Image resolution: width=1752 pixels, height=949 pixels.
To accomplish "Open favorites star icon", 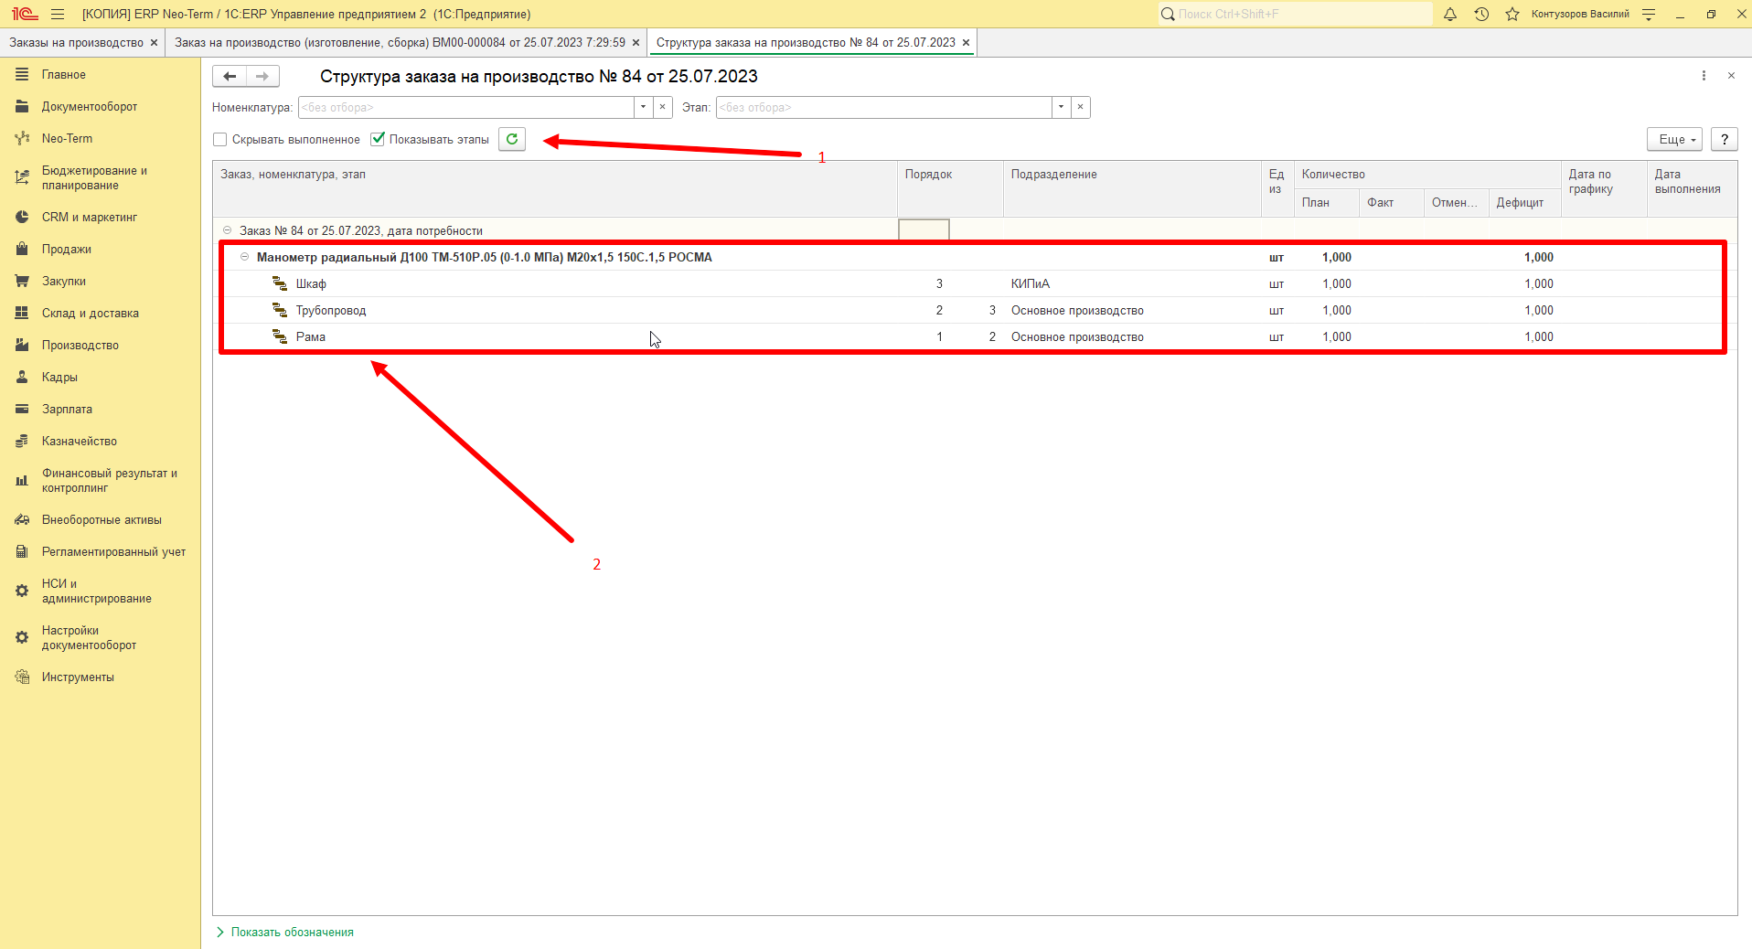I will (x=1512, y=14).
